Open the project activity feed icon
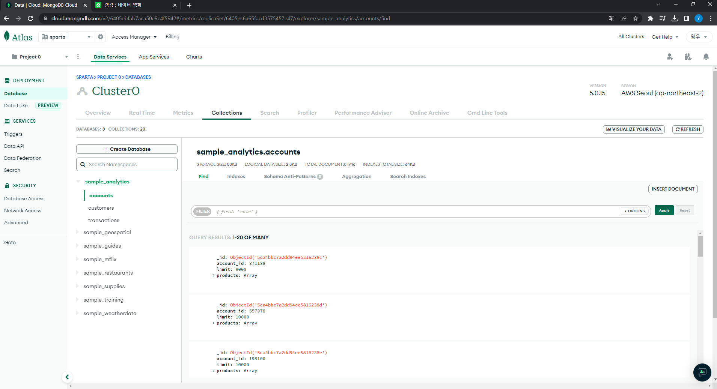Viewport: 717px width, 389px height. click(x=688, y=57)
